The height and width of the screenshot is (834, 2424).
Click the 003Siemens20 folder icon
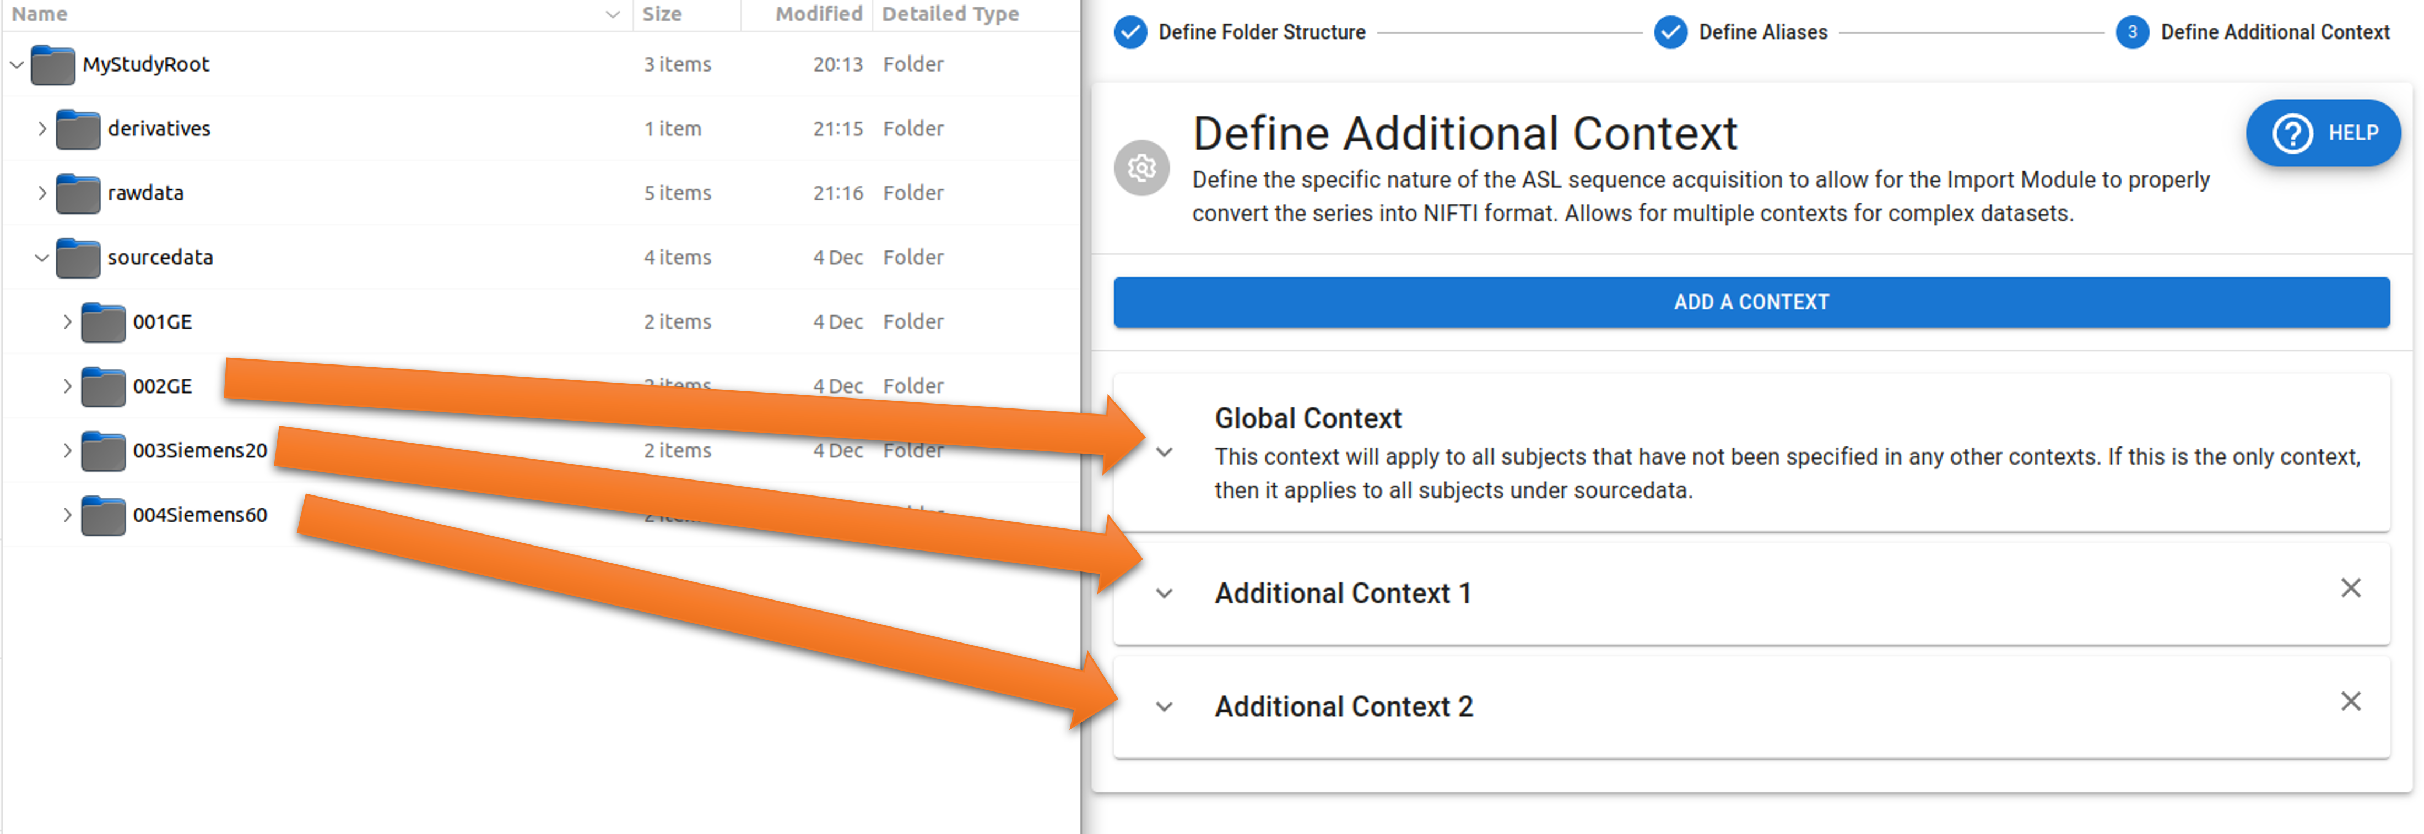[104, 451]
